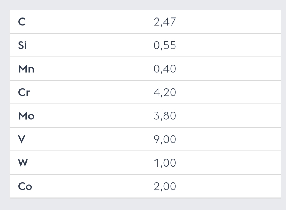Click the chromium value 4,20
Screen dimensions: 286x210
pyautogui.click(x=165, y=92)
